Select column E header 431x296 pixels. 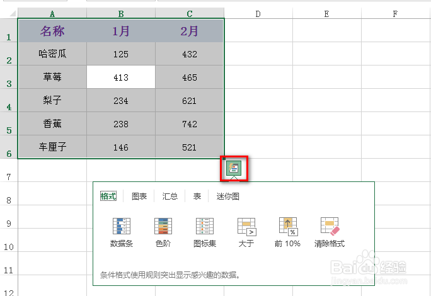[327, 13]
